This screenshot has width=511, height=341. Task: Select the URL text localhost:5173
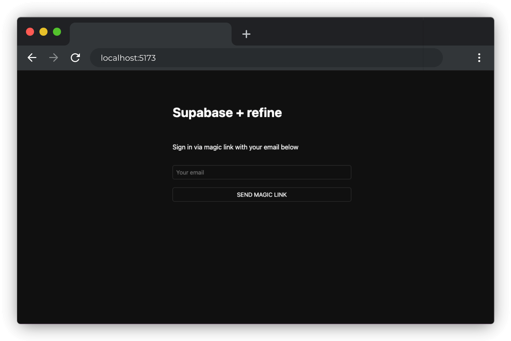128,58
